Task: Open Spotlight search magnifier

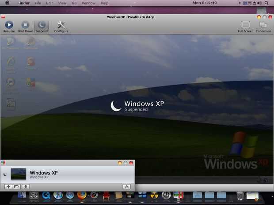Action: (x=266, y=3)
